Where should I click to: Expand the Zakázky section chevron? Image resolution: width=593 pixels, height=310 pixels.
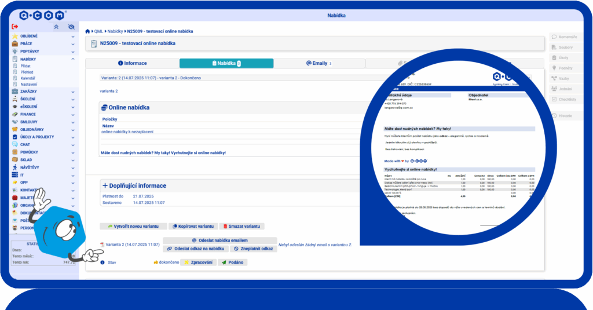point(73,92)
